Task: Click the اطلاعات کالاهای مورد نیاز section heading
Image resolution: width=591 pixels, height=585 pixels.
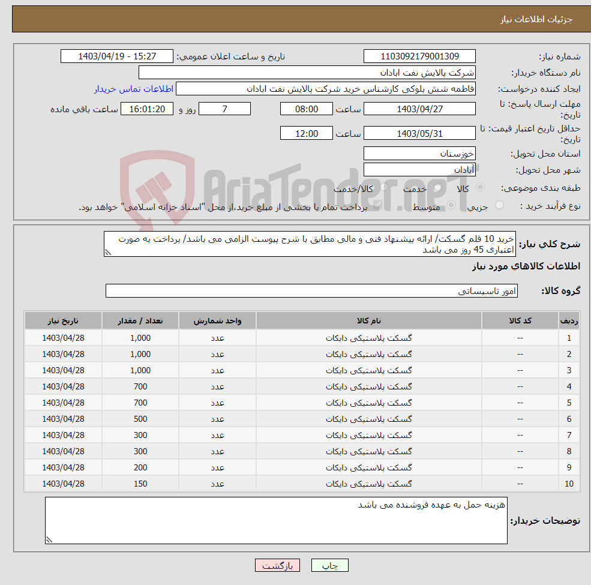Action: pos(526,266)
